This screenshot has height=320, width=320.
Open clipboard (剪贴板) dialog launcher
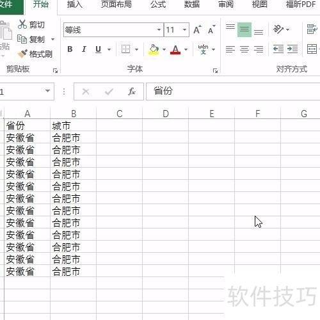[x=55, y=70]
